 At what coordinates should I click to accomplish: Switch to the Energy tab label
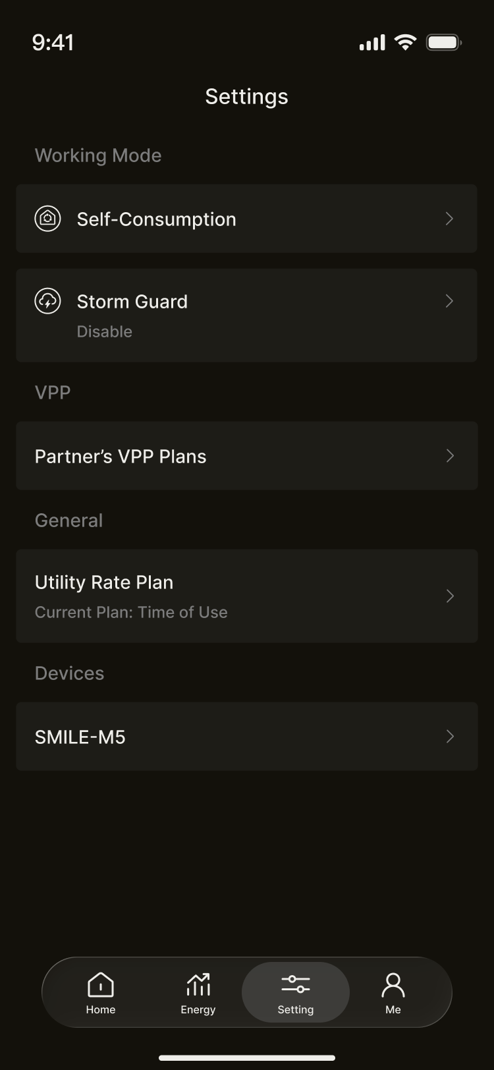198,1009
